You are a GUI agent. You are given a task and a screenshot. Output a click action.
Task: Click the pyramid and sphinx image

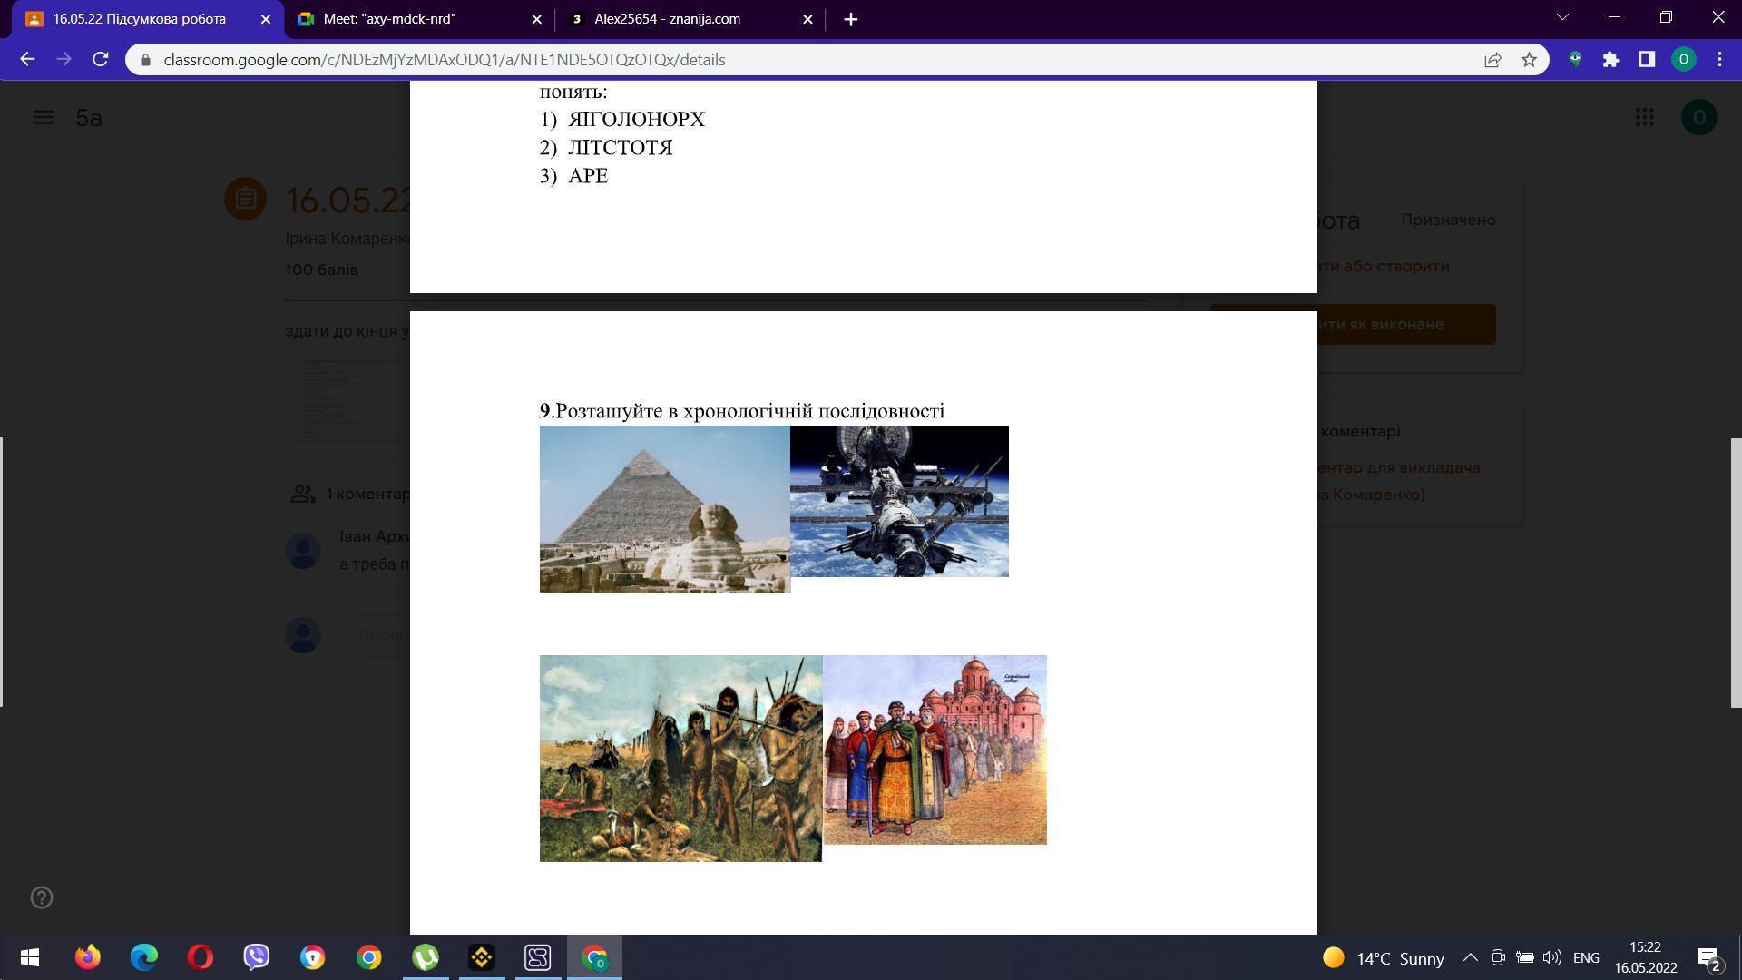(664, 509)
